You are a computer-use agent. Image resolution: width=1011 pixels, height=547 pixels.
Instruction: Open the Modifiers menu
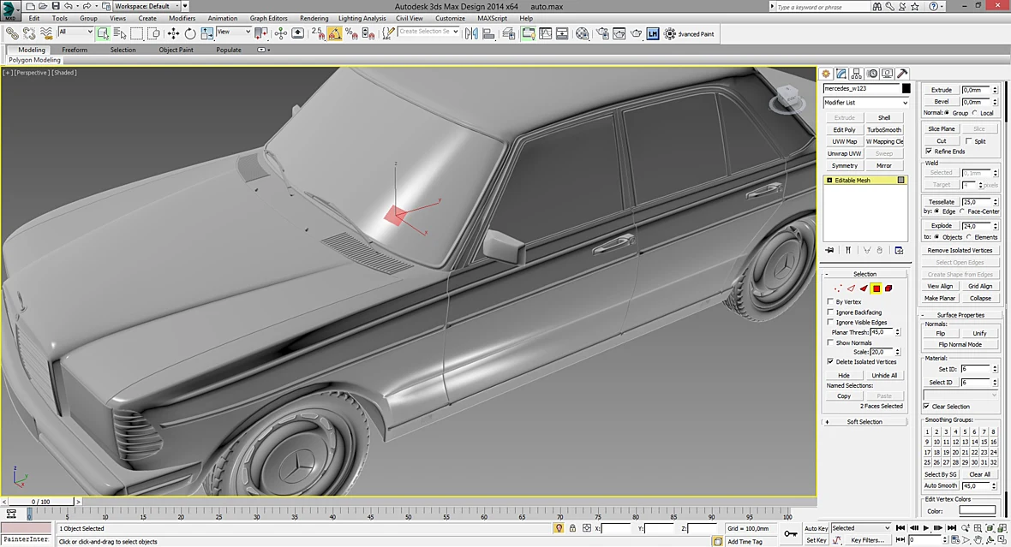(182, 18)
